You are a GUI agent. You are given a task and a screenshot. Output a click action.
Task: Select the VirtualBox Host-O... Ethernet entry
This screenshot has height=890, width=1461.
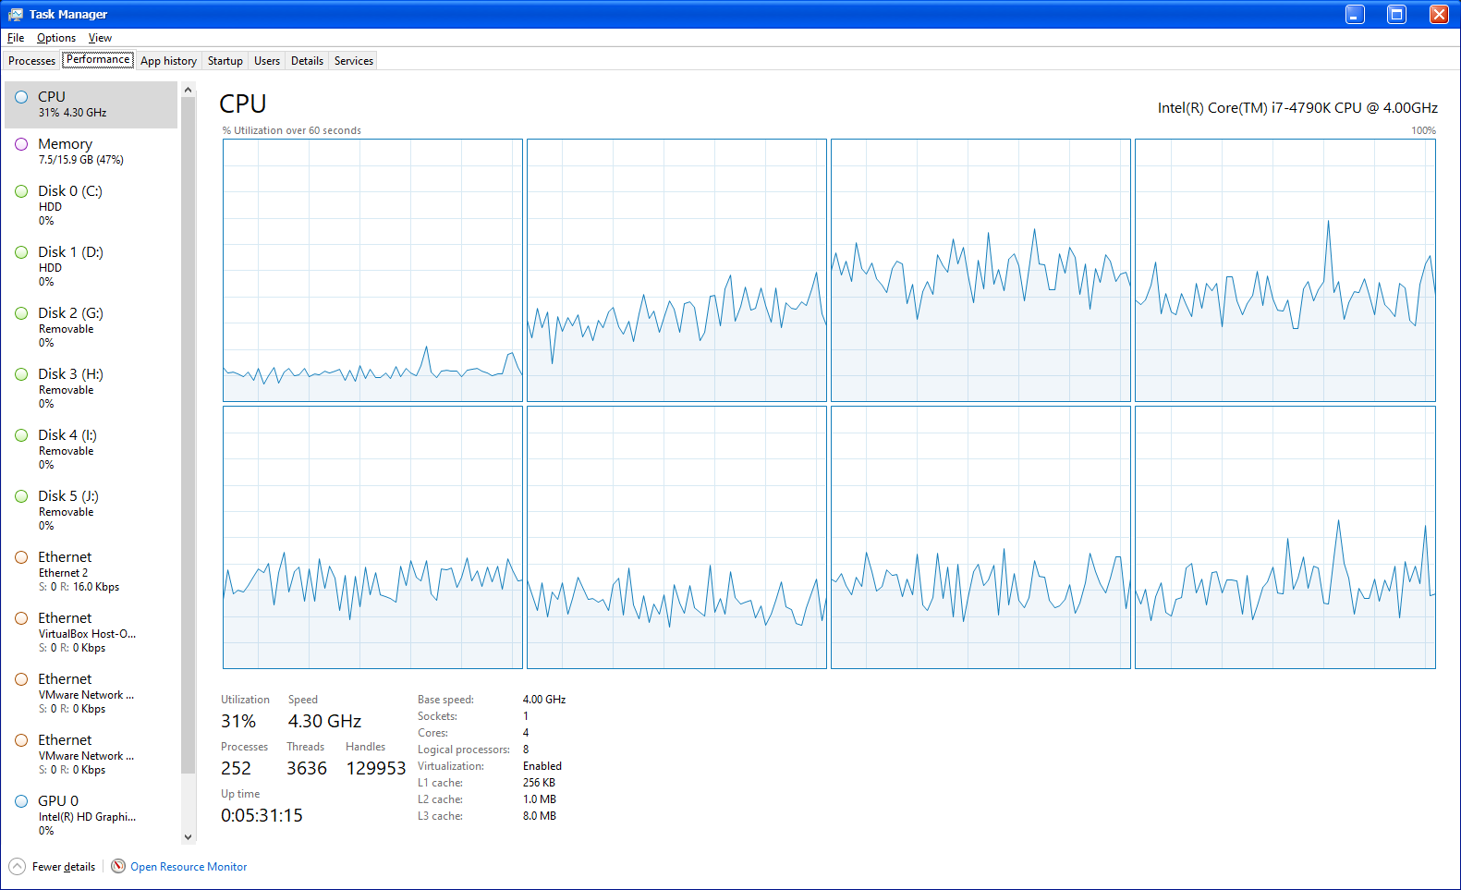[91, 632]
